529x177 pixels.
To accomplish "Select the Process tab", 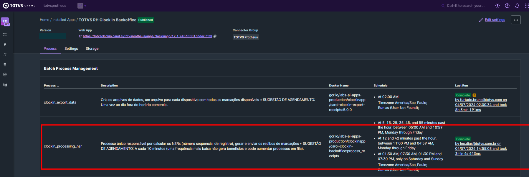I will (x=50, y=49).
